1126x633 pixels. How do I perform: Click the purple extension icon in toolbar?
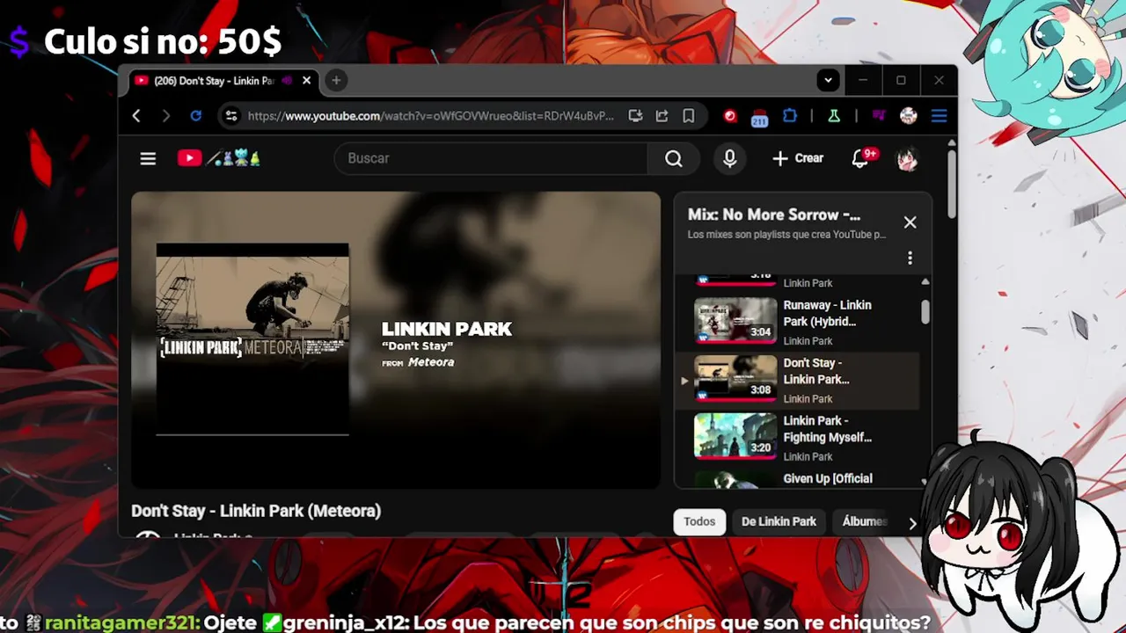tap(878, 116)
